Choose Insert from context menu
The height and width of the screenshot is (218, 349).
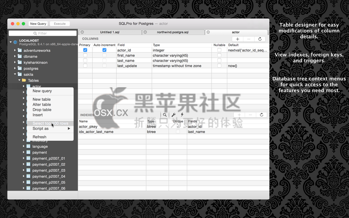point(50,115)
